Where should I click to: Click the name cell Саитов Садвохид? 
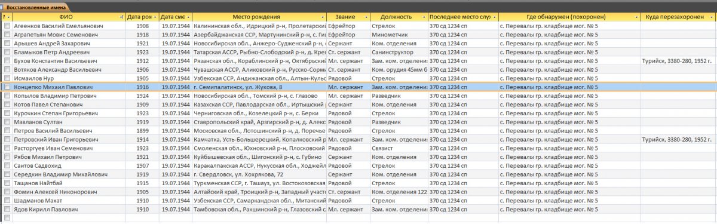click(x=69, y=165)
